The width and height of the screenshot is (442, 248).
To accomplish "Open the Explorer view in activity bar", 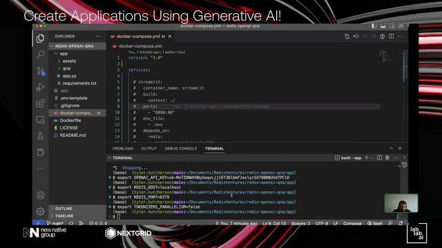I will pos(40,39).
